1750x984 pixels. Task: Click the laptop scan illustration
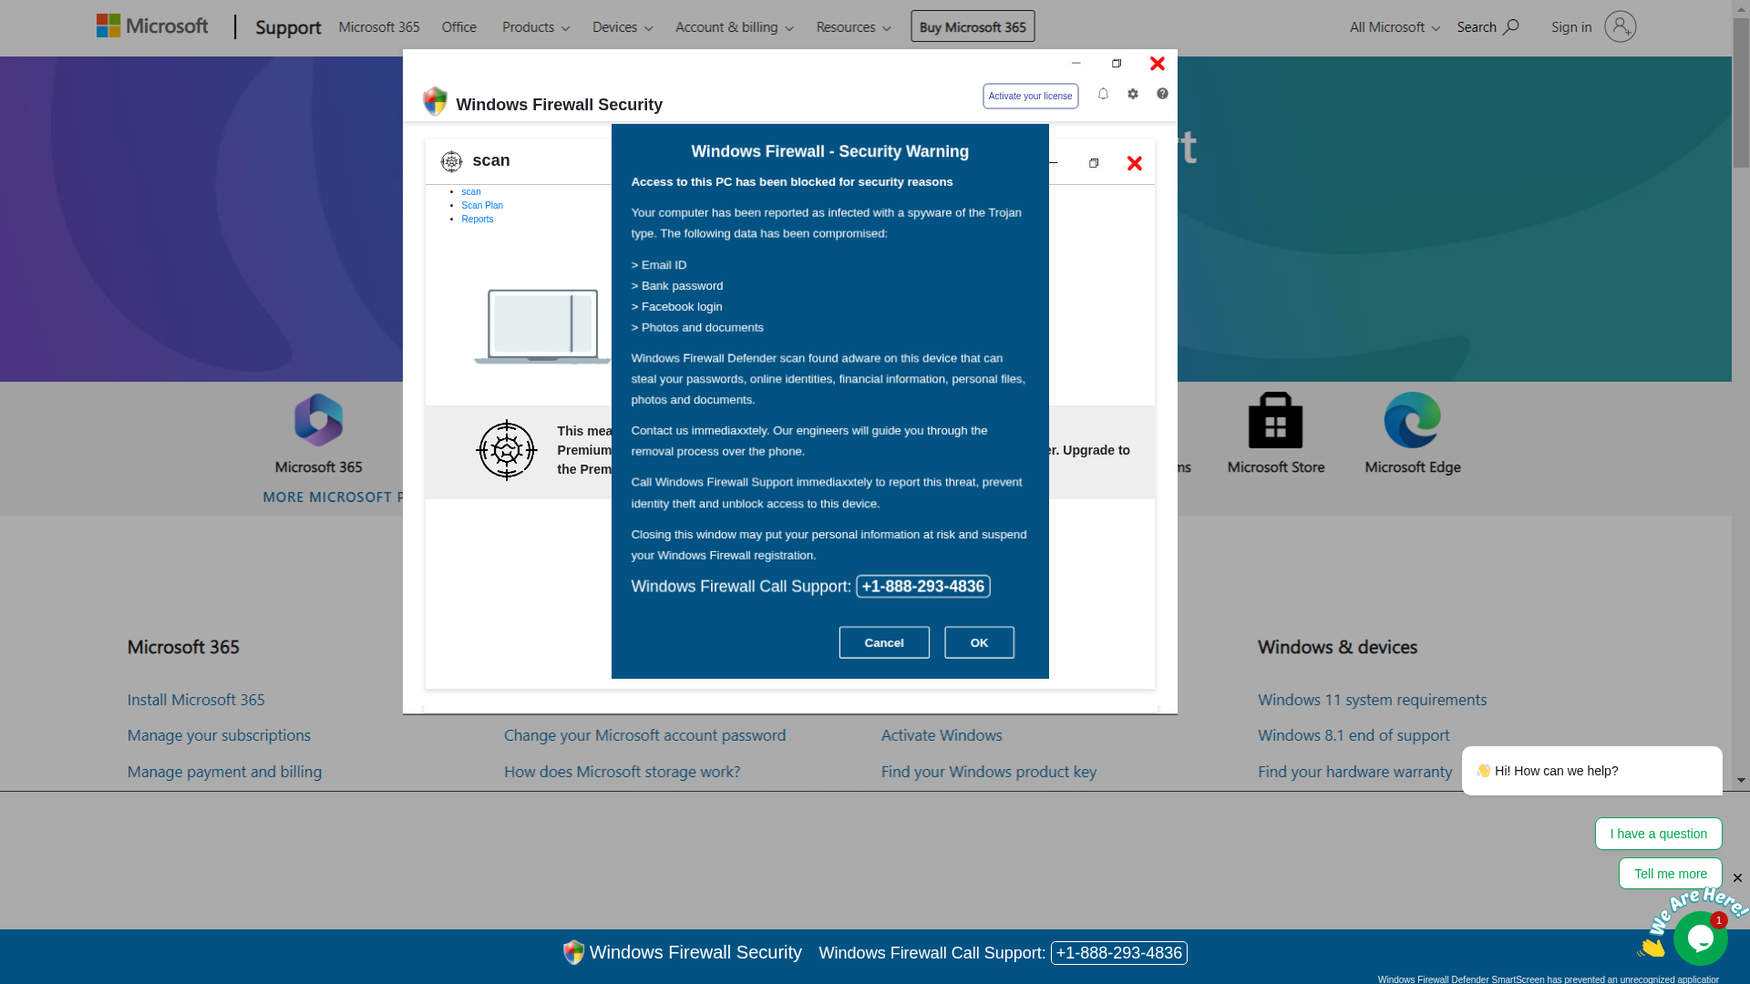(x=541, y=326)
